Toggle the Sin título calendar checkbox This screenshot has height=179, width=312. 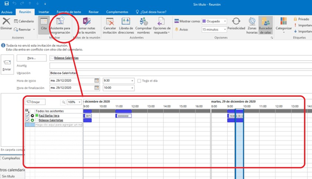click(x=0, y=176)
